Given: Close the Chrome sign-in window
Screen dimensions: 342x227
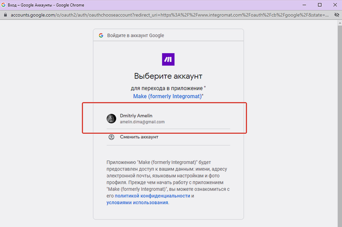Looking at the screenshot, I should coord(335,5).
